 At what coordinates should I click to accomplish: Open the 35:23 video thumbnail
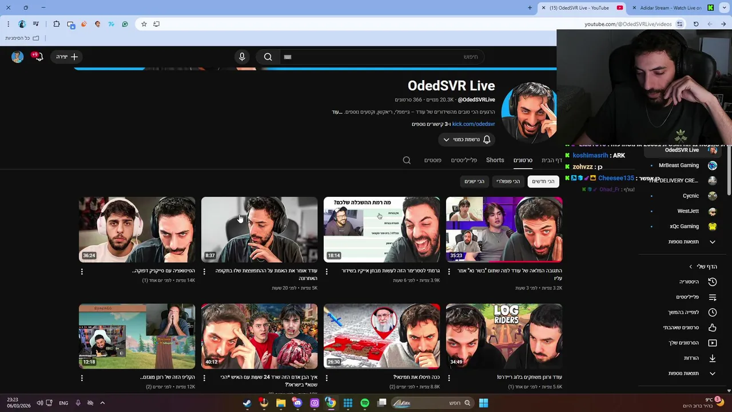[x=504, y=229]
